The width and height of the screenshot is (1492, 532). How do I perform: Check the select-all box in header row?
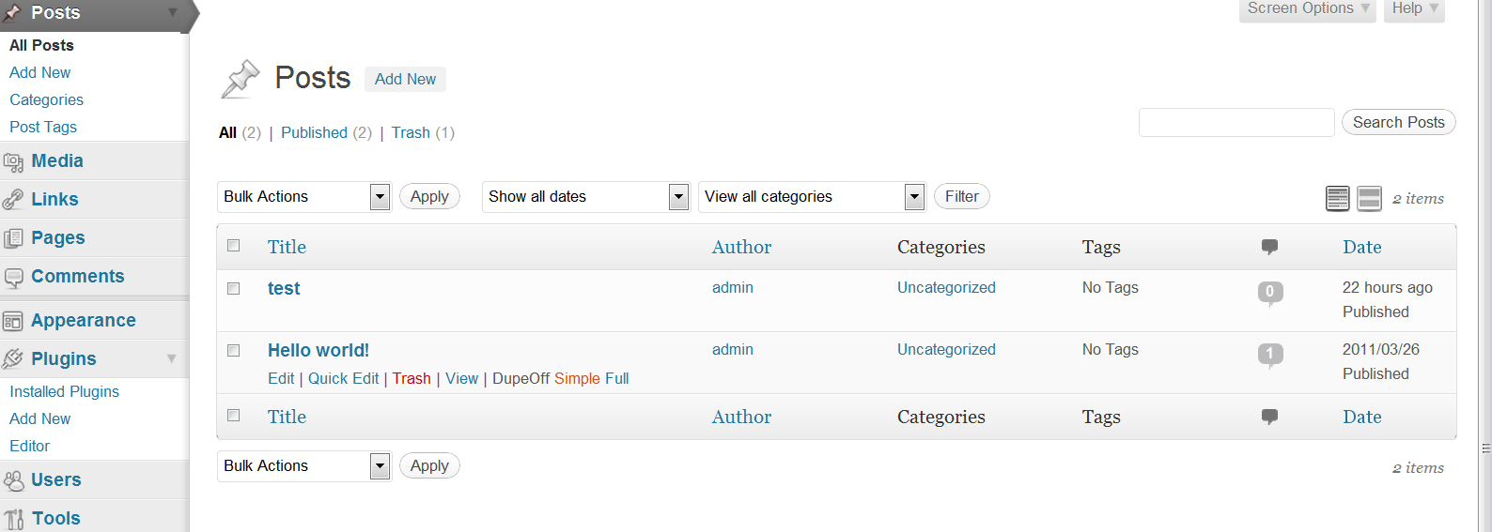tap(234, 245)
